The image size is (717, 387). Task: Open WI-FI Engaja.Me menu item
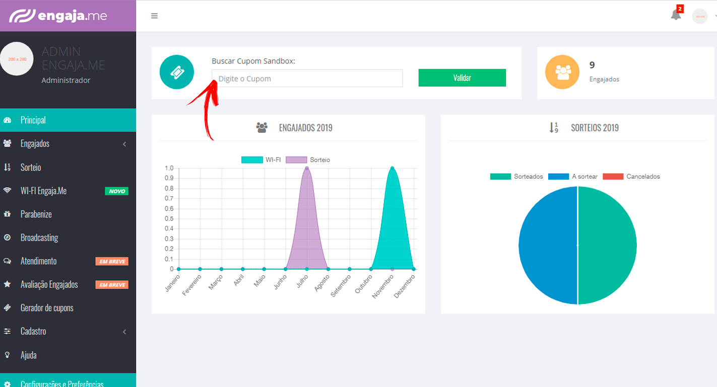pos(68,191)
